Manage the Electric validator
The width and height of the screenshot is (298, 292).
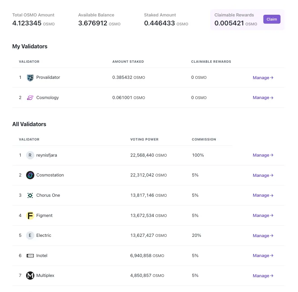point(263,236)
